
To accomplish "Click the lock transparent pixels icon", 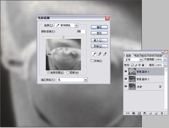I will (132, 65).
